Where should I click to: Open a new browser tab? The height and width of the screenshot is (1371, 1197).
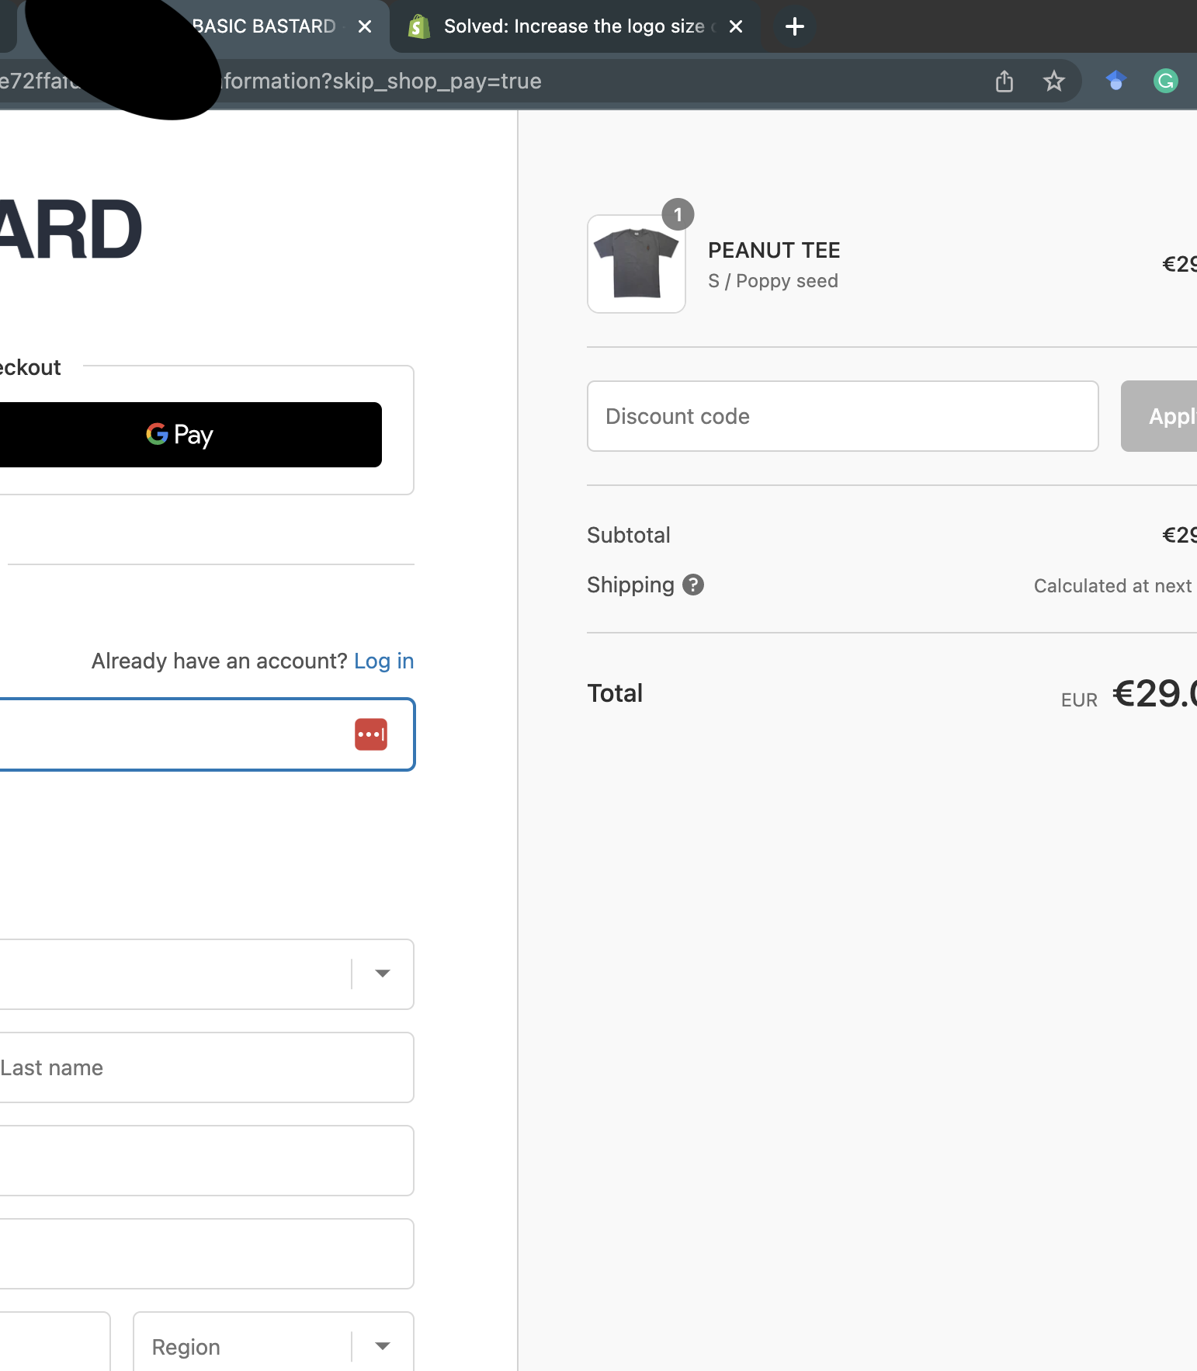click(794, 26)
